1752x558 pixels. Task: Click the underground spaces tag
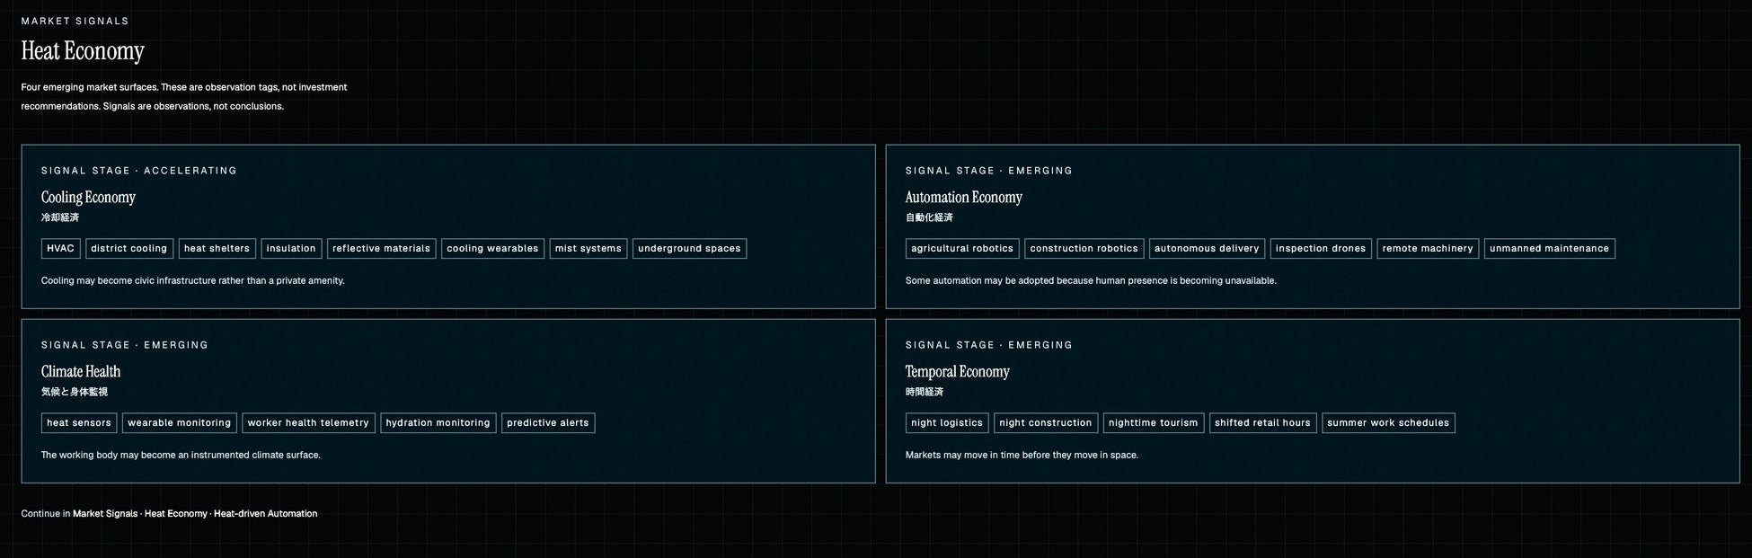pos(689,249)
